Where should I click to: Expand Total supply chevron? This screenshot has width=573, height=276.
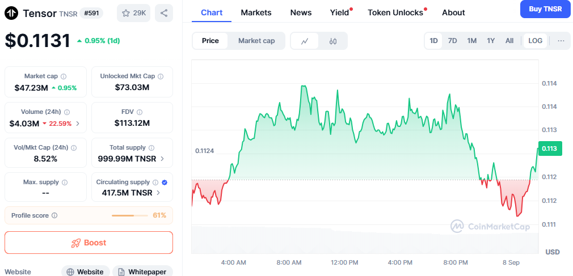[x=162, y=159]
